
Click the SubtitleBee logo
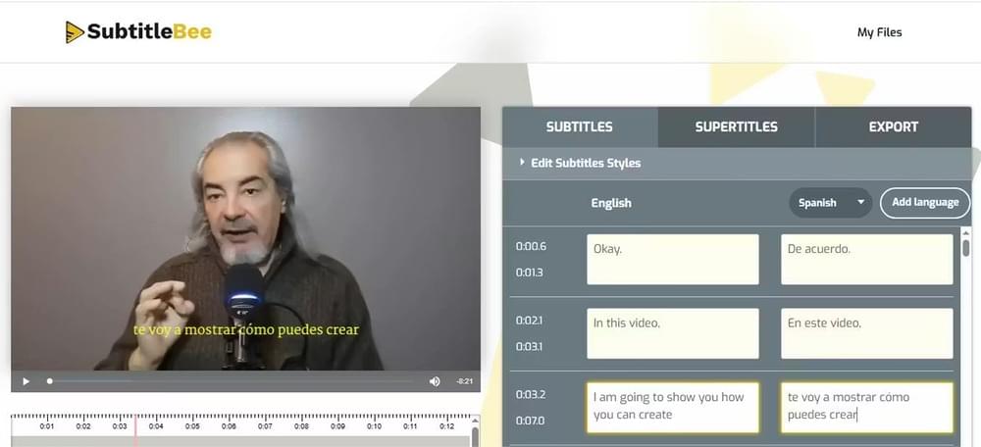tap(138, 32)
